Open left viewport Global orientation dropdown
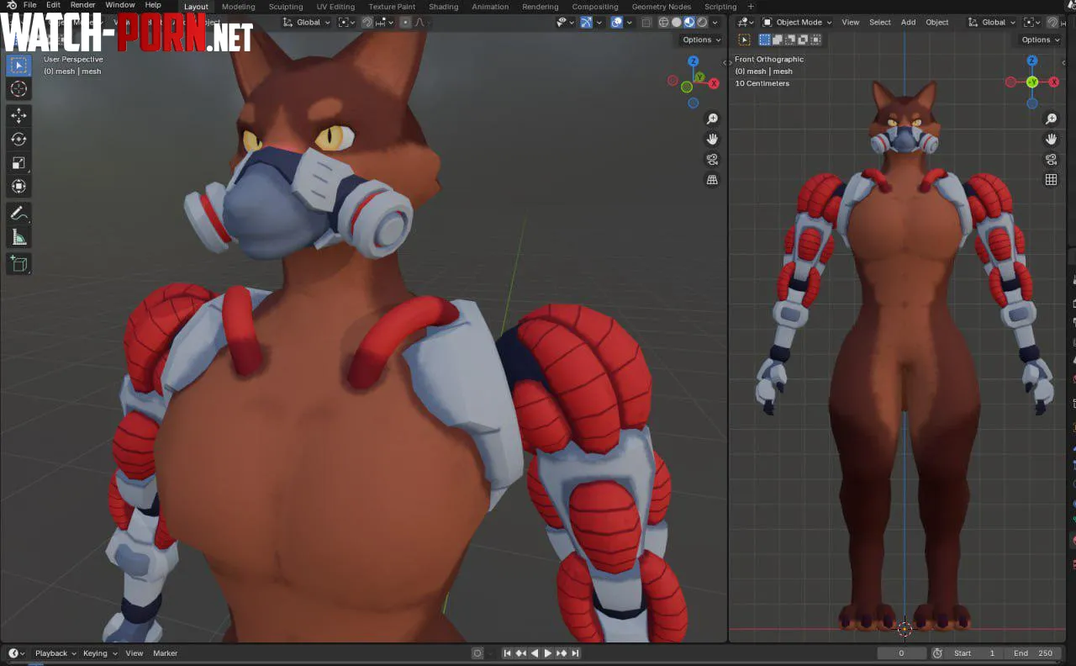The width and height of the screenshot is (1076, 666). point(306,23)
